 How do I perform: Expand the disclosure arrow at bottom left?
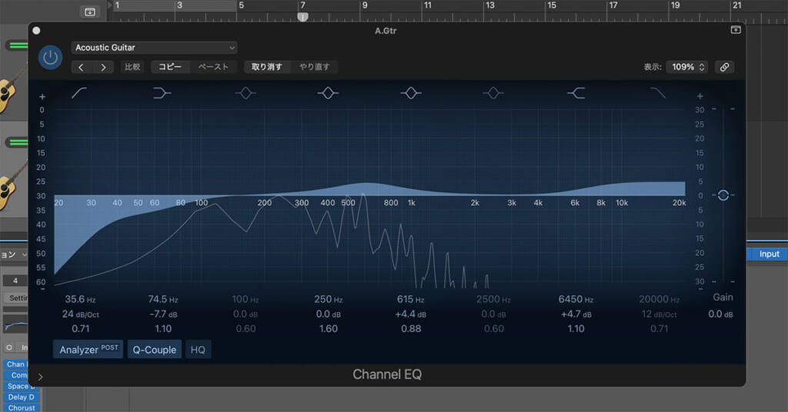click(40, 377)
